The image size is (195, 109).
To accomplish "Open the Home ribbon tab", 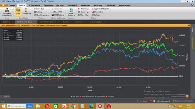I will (x=12, y=5).
